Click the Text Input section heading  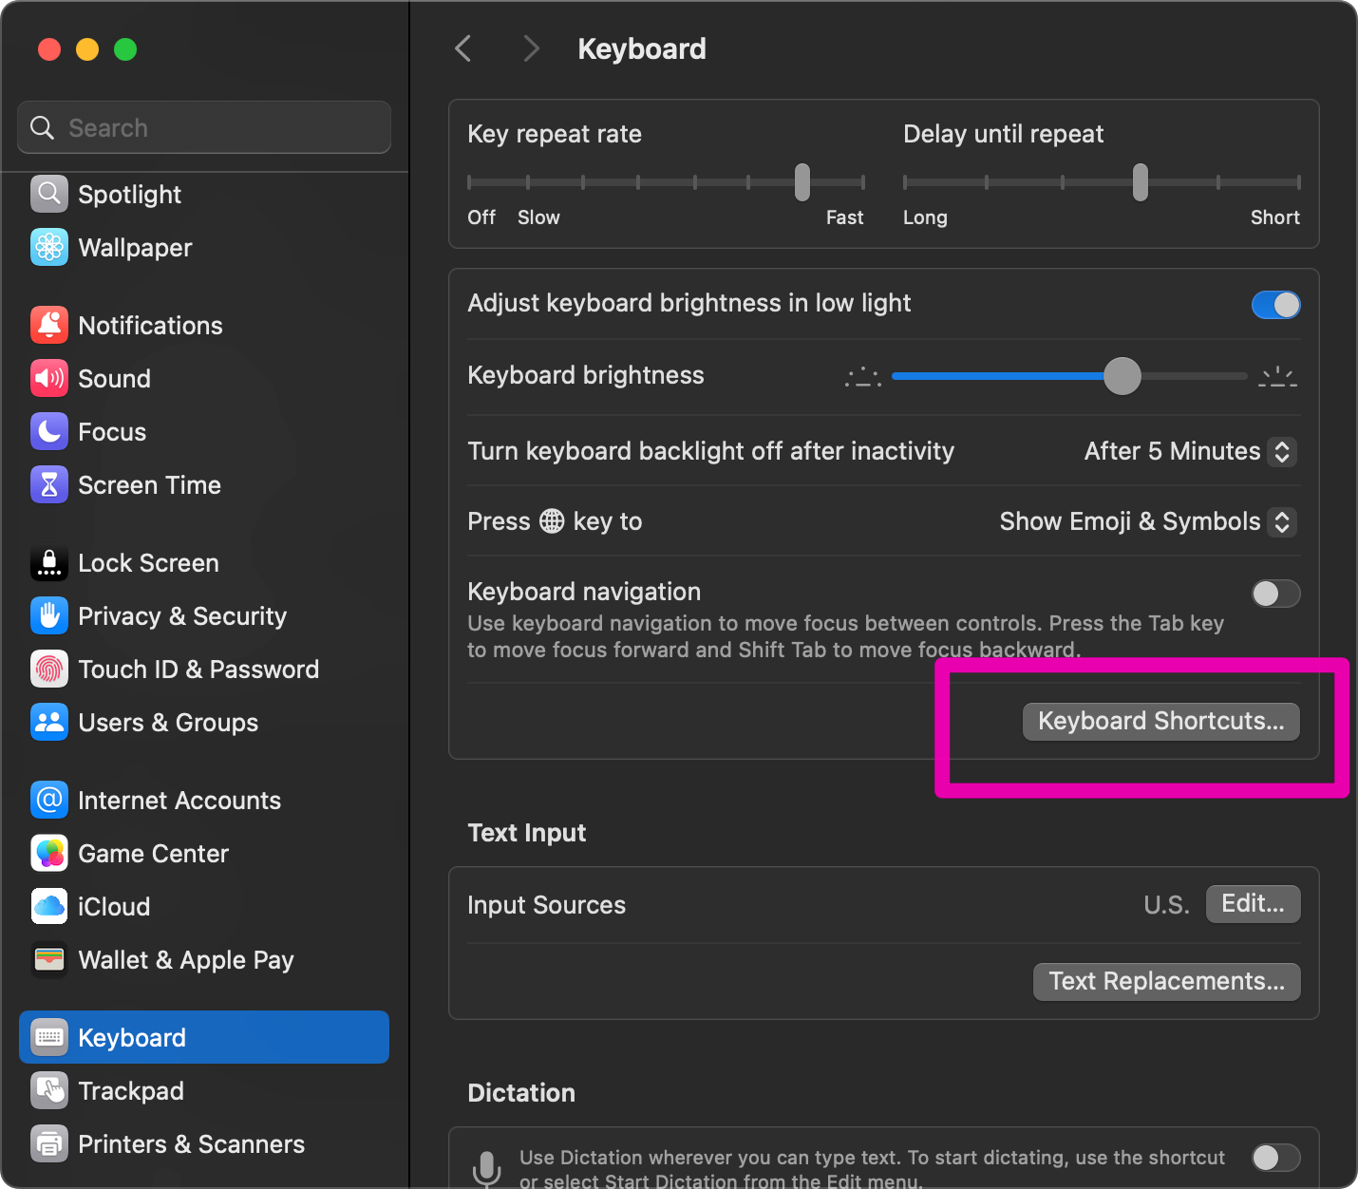coord(527,833)
